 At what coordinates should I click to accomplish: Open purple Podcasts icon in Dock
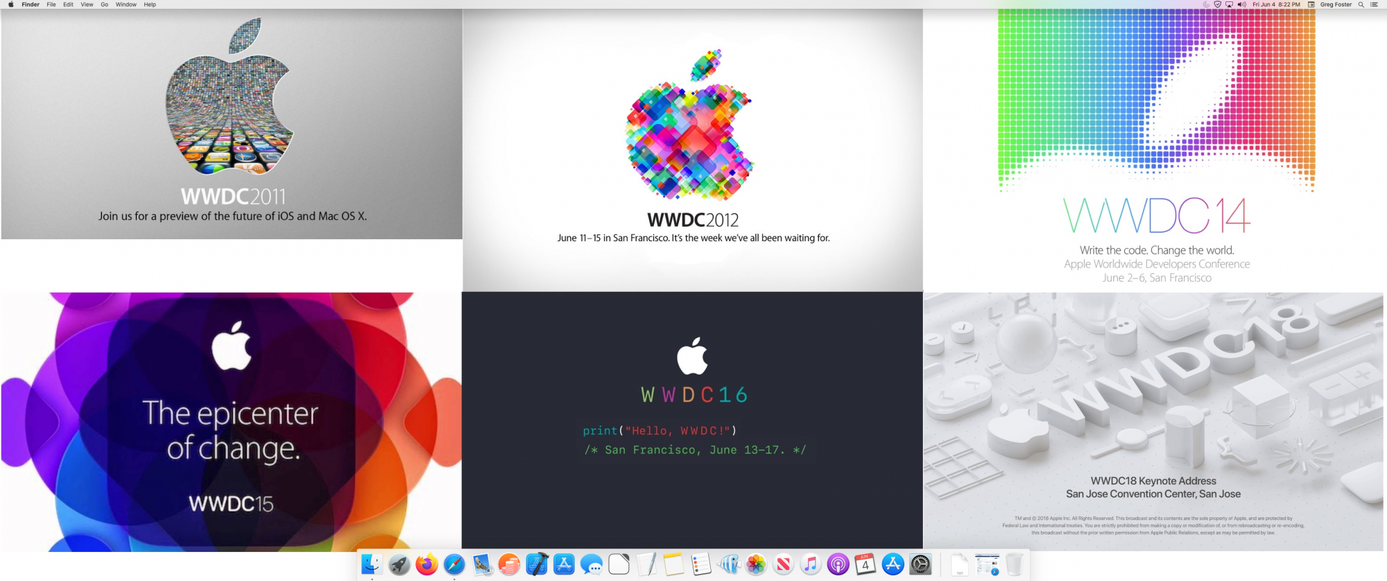point(838,564)
